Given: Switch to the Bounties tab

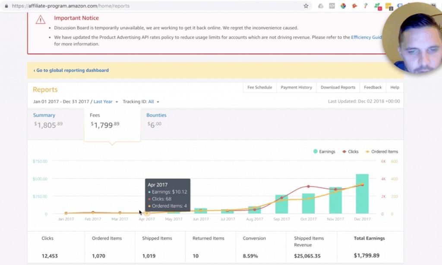Looking at the screenshot, I should pyautogui.click(x=156, y=120).
